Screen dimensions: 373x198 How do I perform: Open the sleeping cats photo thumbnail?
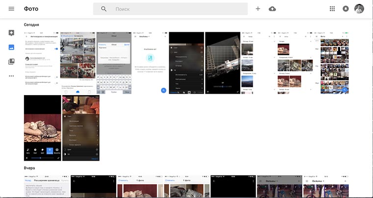(42, 128)
